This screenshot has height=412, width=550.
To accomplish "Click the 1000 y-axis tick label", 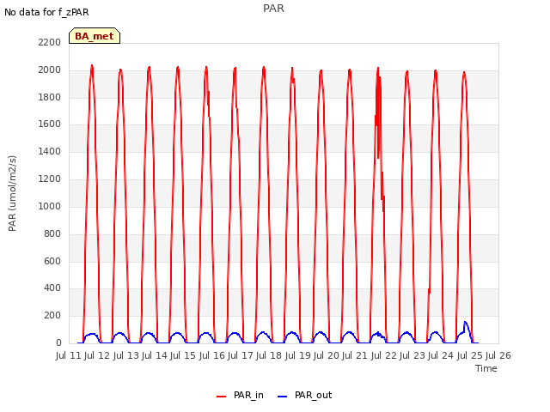I will click(x=50, y=206).
